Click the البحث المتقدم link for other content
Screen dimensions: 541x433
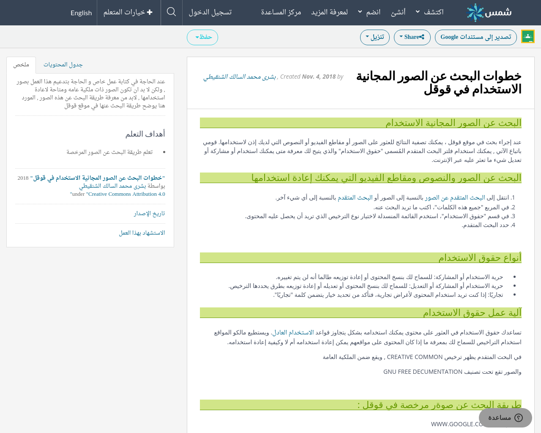coord(355,197)
